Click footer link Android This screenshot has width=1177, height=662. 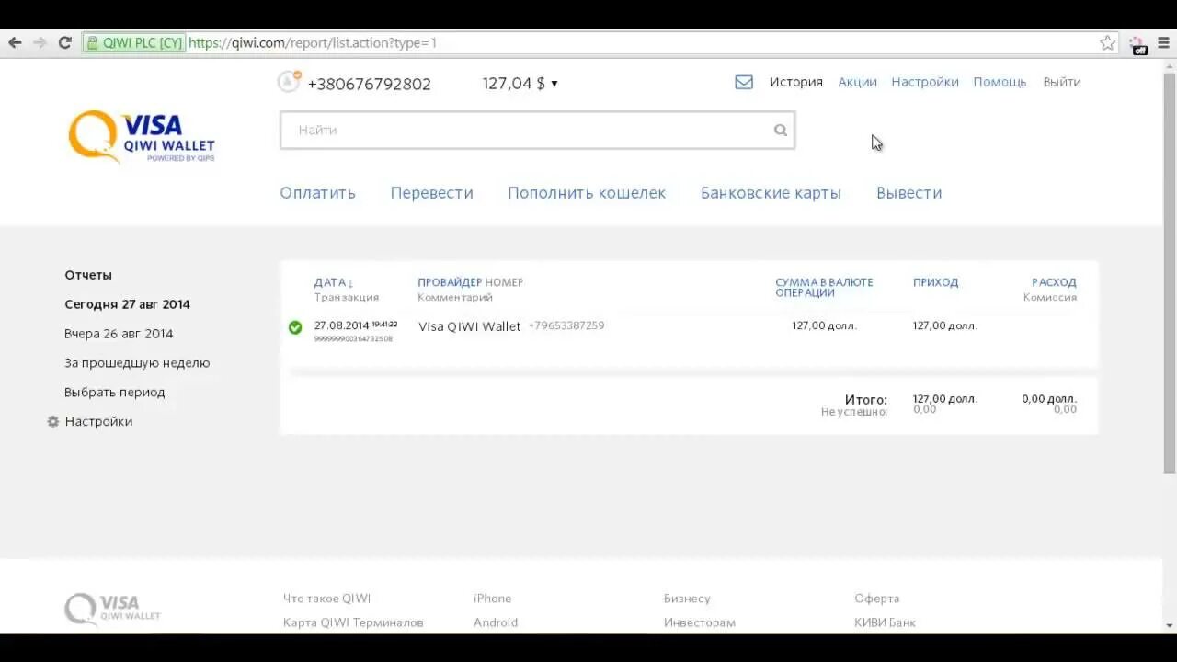pos(496,622)
